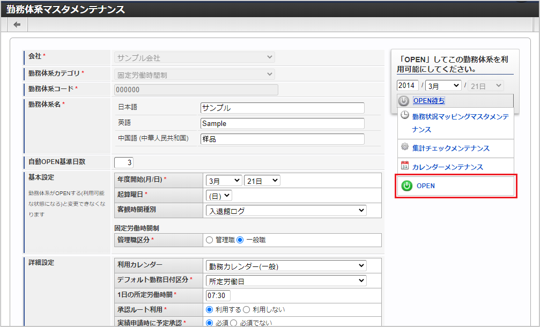Image resolution: width=540 pixels, height=327 pixels.
Task: Choose 利用しない for 承認ルート利用
Action: (246, 309)
